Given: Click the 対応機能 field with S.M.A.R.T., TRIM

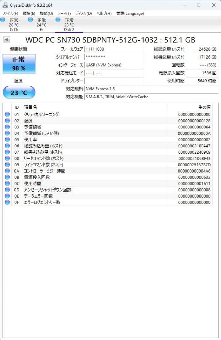Looking at the screenshot, I should [x=151, y=97].
